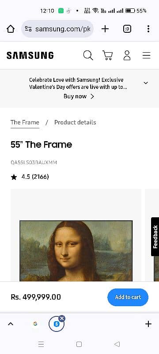Click the Buy now link
This screenshot has height=354, width=159.
(x=79, y=96)
